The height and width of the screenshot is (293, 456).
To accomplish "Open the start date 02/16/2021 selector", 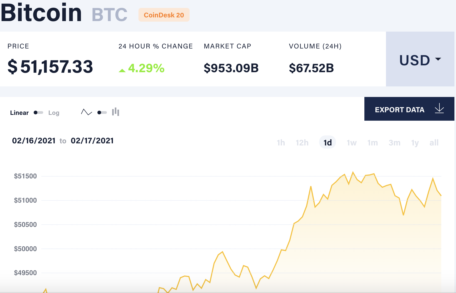I will [x=34, y=140].
